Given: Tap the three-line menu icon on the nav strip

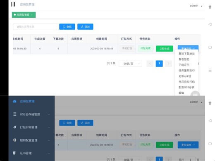Looking at the screenshot, I should pyautogui.click(x=210, y=70).
